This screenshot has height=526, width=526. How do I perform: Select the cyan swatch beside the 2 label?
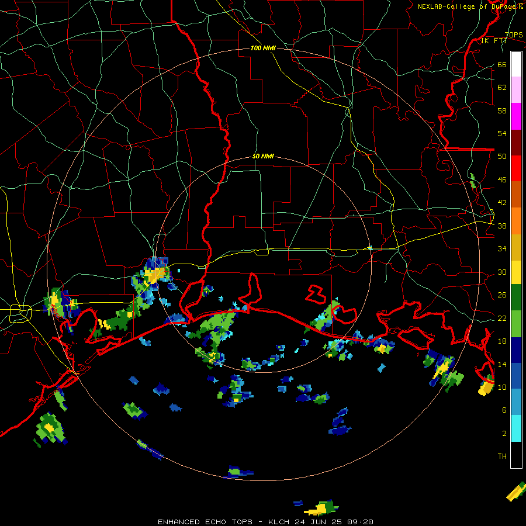coord(516,429)
